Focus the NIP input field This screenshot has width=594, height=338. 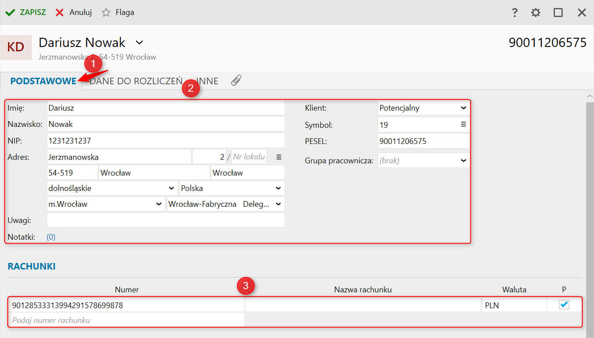click(x=166, y=141)
